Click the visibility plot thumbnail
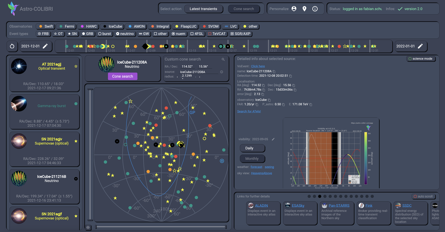The image size is (445, 232). point(331,153)
